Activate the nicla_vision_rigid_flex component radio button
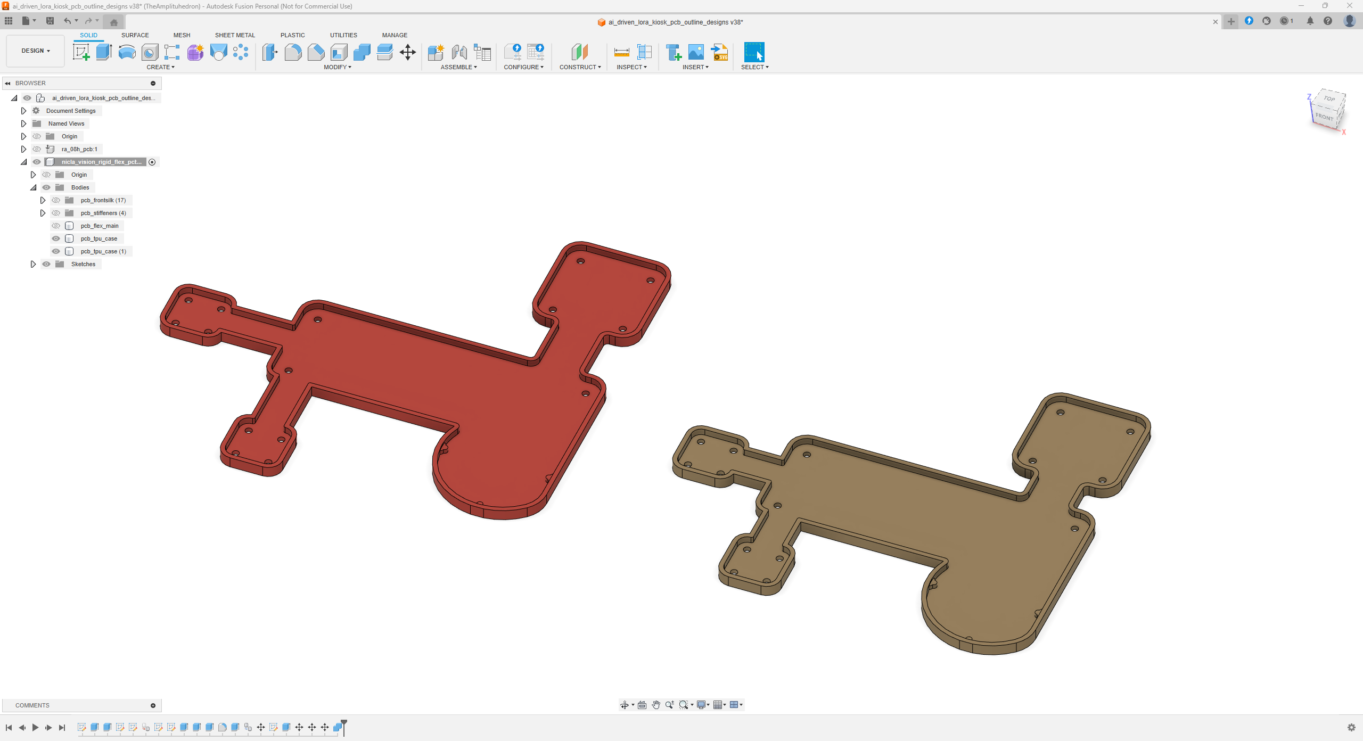Screen dimensions: 1363x741 [152, 162]
